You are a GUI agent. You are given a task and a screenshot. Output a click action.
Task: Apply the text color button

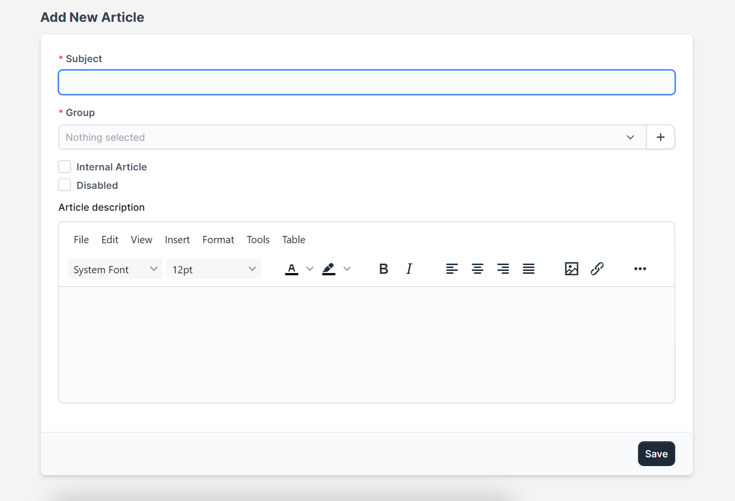(292, 269)
